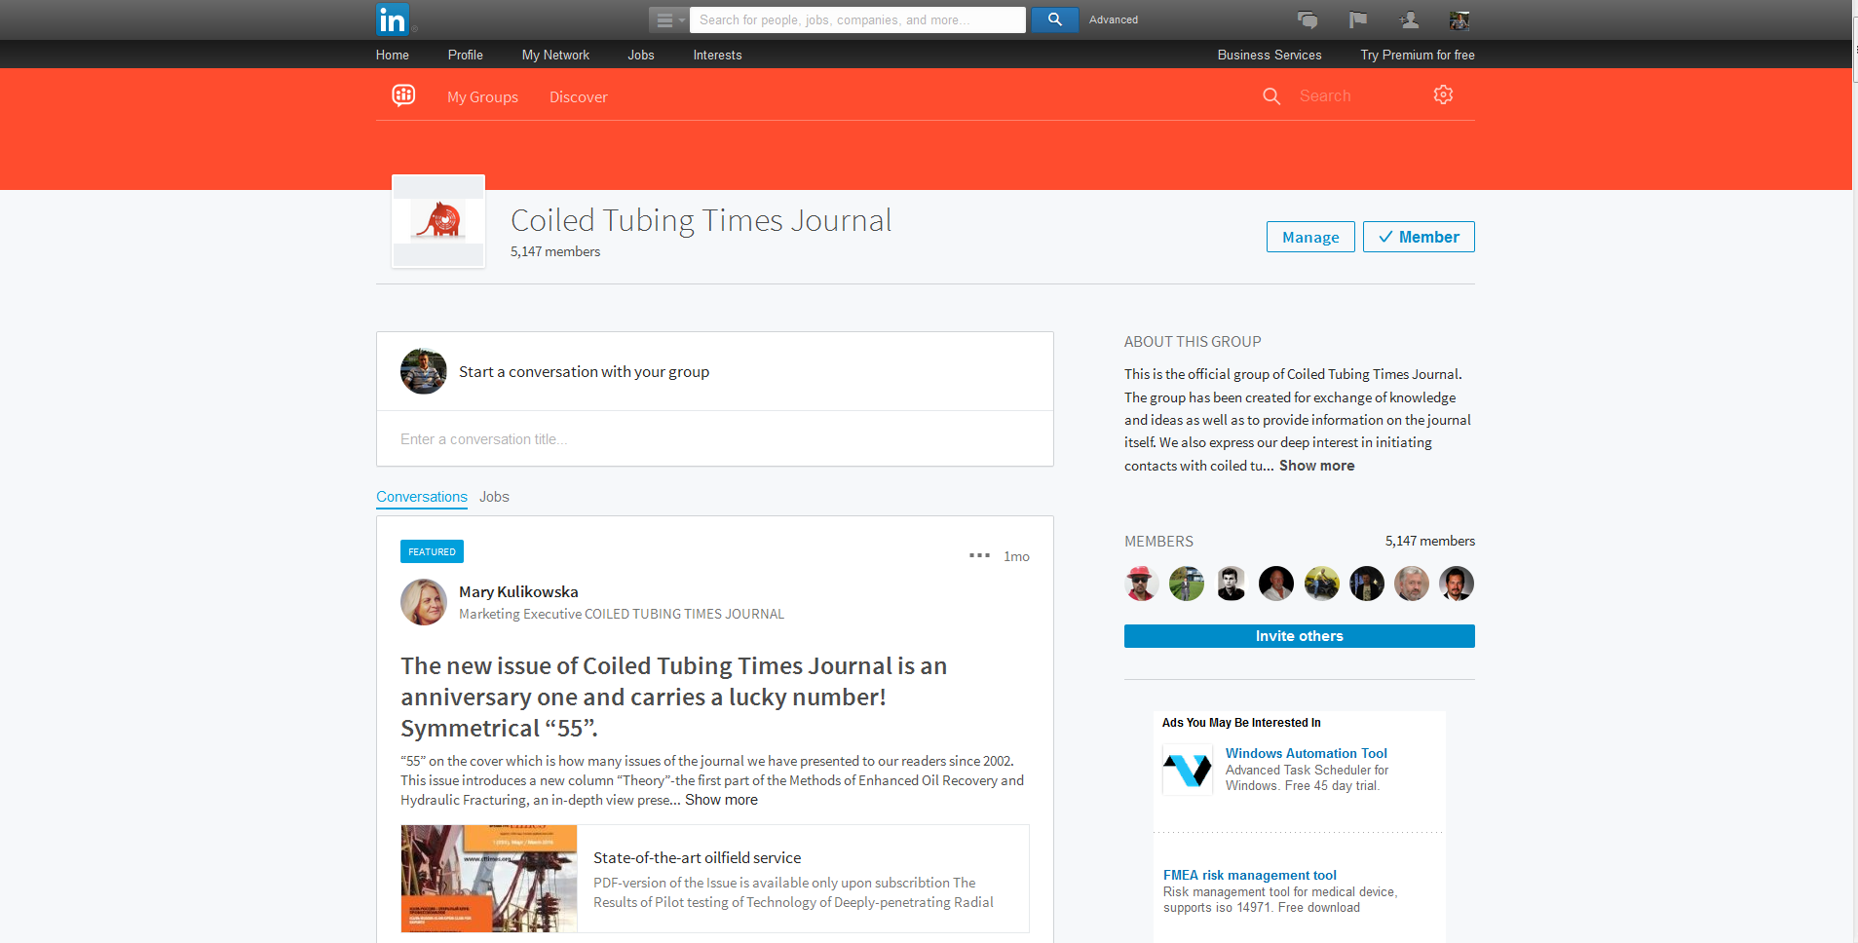This screenshot has height=943, width=1858.
Task: Open the Windows Automation Tool ad link
Action: point(1306,753)
